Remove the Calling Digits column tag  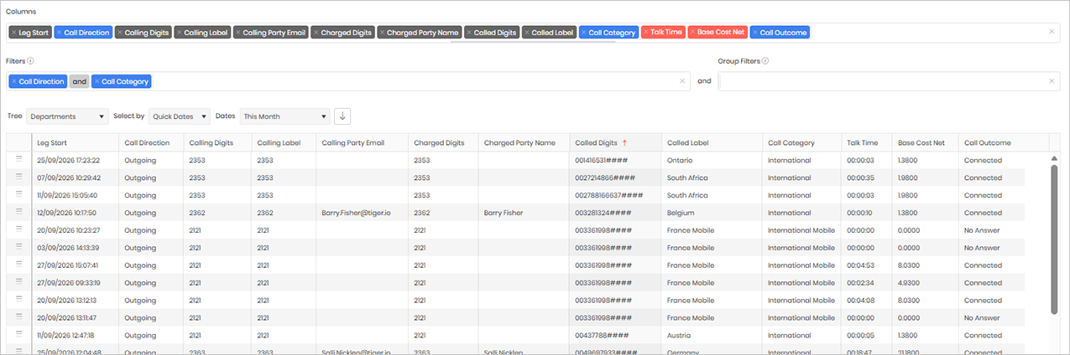pos(121,33)
